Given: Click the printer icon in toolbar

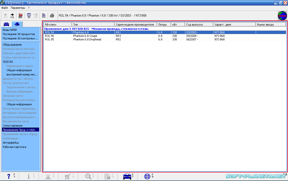Looking at the screenshot, I should pos(52,16).
